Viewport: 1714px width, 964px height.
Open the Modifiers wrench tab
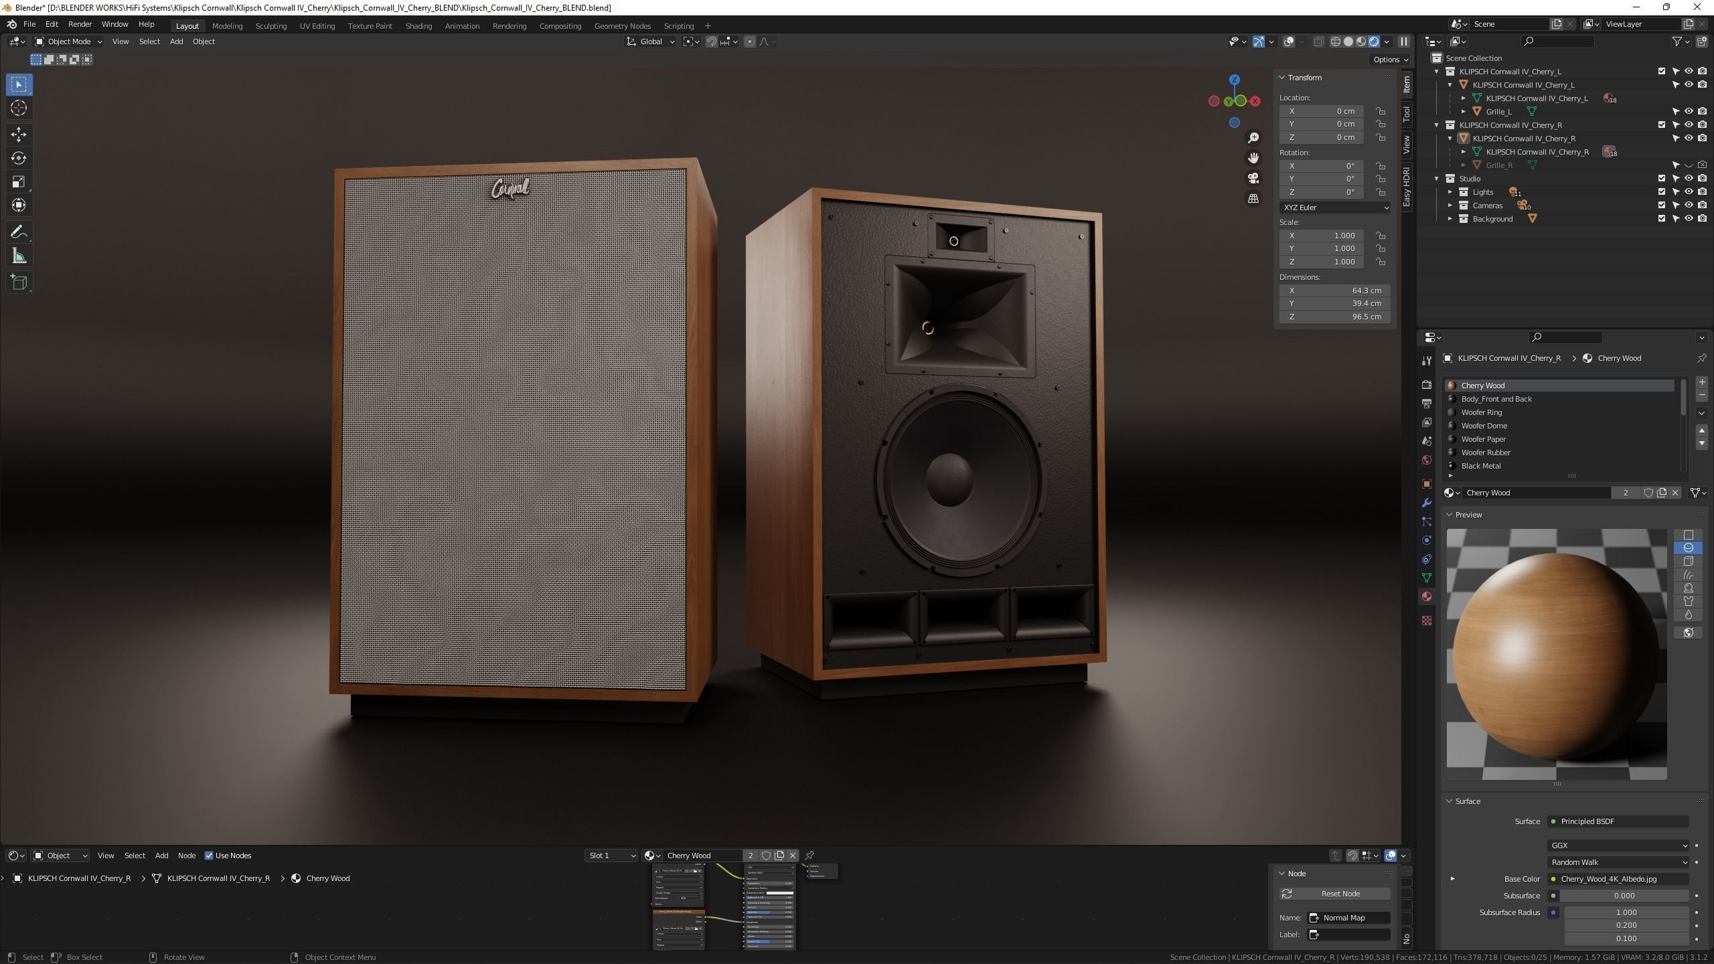click(x=1427, y=503)
